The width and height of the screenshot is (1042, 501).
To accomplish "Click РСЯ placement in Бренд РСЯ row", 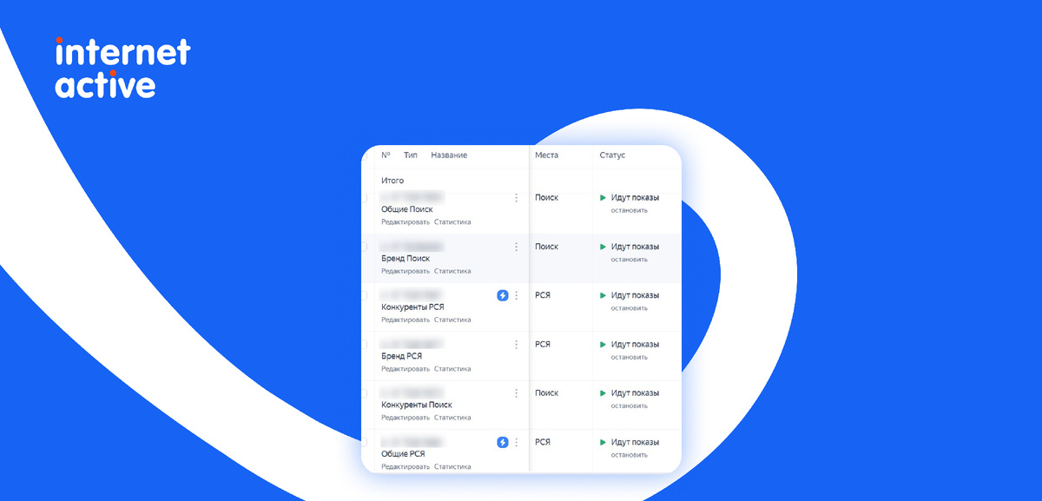I will (543, 345).
